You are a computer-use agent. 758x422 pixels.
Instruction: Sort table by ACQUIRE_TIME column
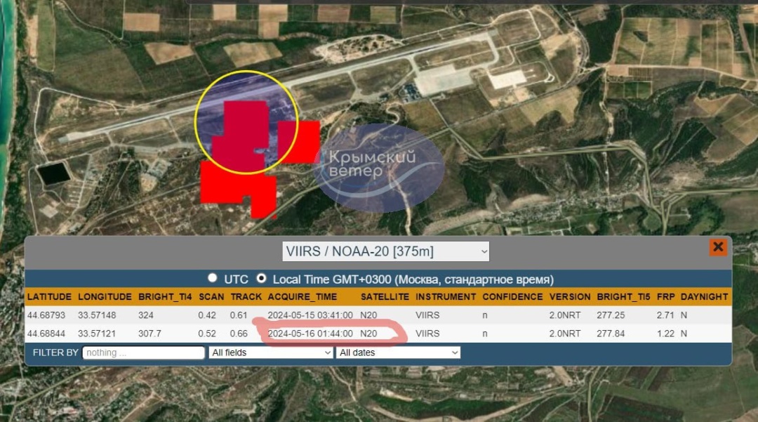pos(302,296)
